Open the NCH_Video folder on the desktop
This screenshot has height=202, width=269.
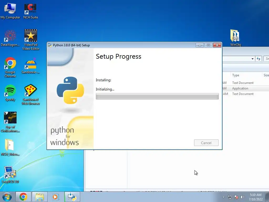10,147
